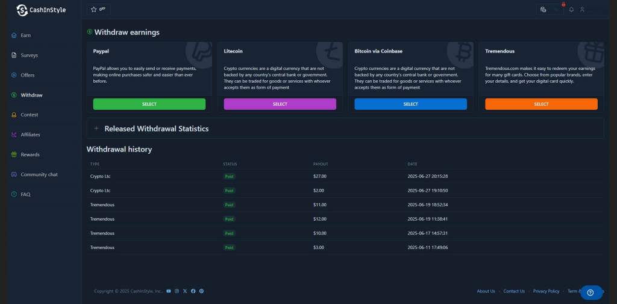Select Litecoin withdrawal method

[280, 104]
